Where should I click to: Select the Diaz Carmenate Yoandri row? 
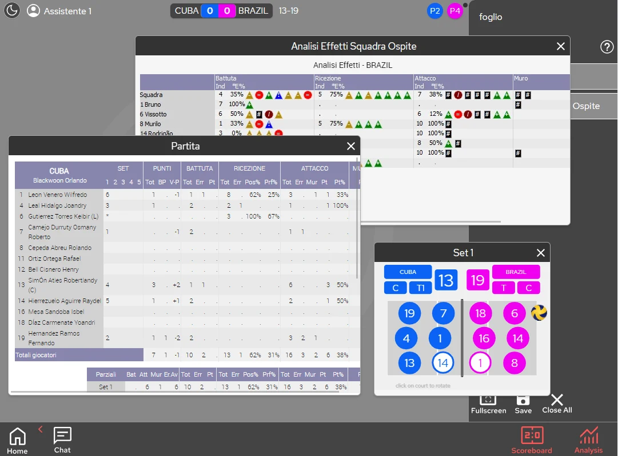[187, 322]
